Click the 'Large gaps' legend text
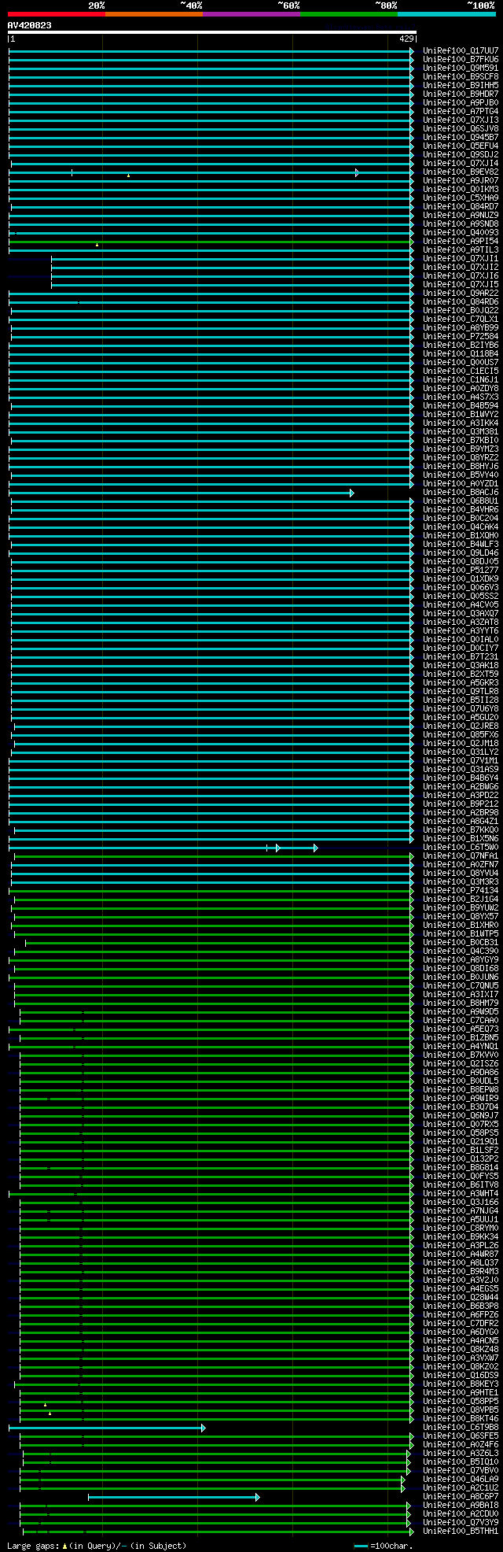Image resolution: width=503 pixels, height=1552 pixels. point(33,1546)
